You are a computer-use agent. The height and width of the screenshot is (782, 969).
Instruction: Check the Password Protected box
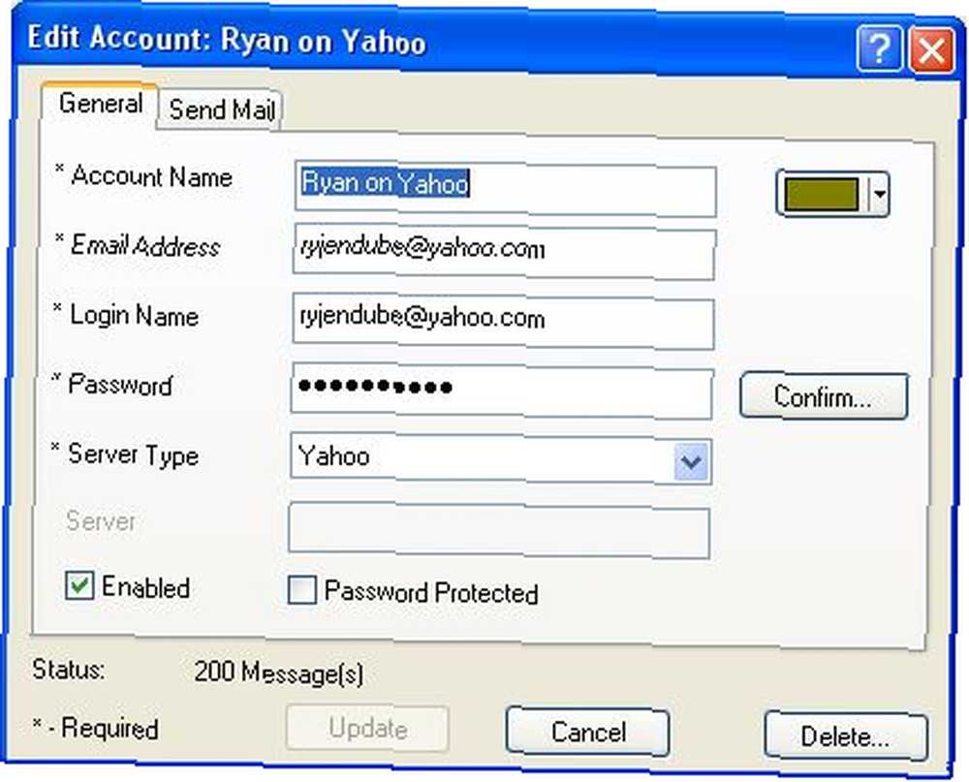coord(301,590)
